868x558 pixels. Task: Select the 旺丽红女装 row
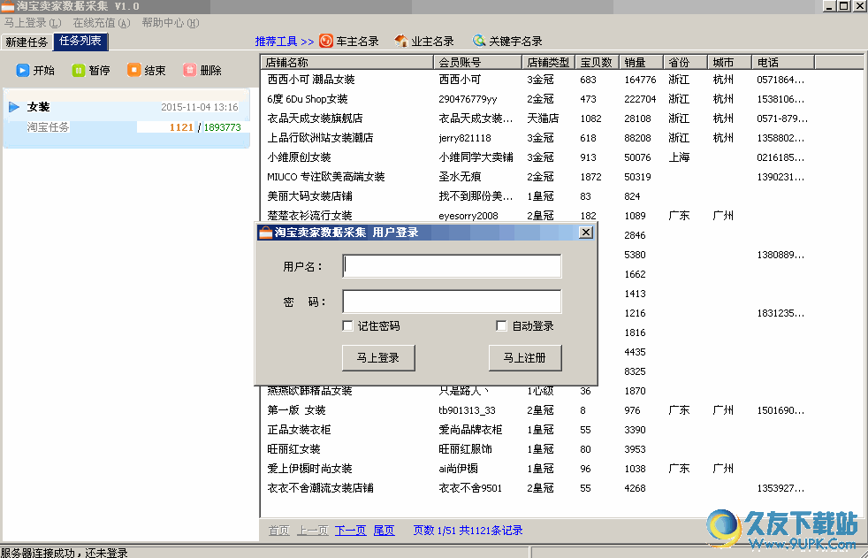(x=561, y=449)
